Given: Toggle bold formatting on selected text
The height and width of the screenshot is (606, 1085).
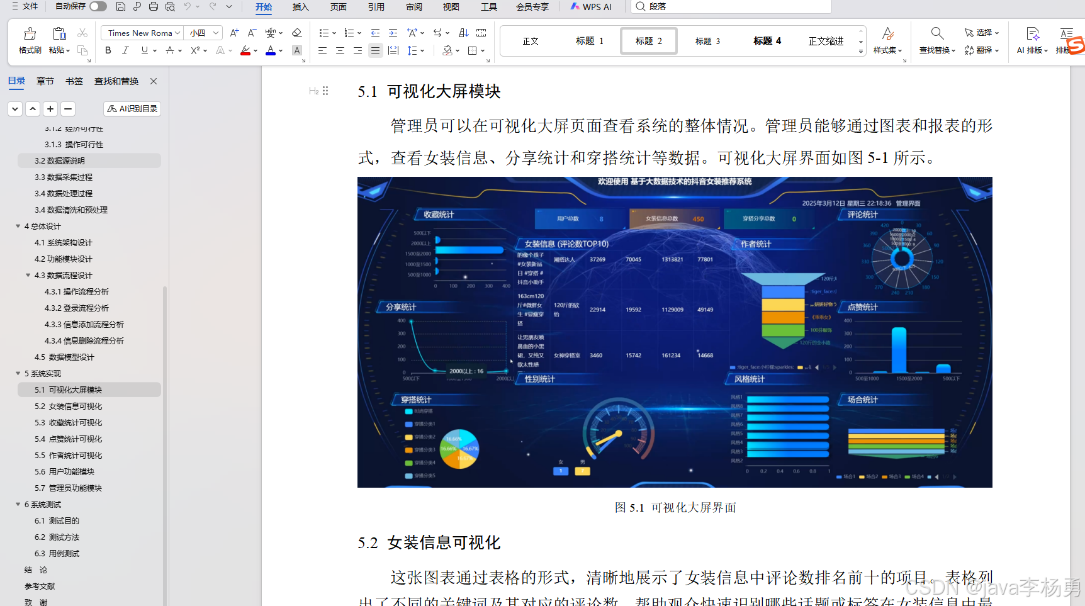Looking at the screenshot, I should pyautogui.click(x=108, y=50).
